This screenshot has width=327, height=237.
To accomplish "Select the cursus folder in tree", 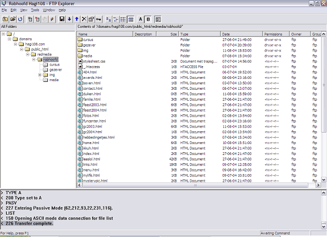I will (54, 65).
